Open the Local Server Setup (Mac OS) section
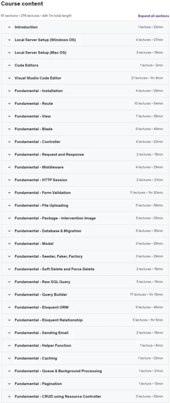Screen dimensions: 170x403 click(x=85, y=53)
